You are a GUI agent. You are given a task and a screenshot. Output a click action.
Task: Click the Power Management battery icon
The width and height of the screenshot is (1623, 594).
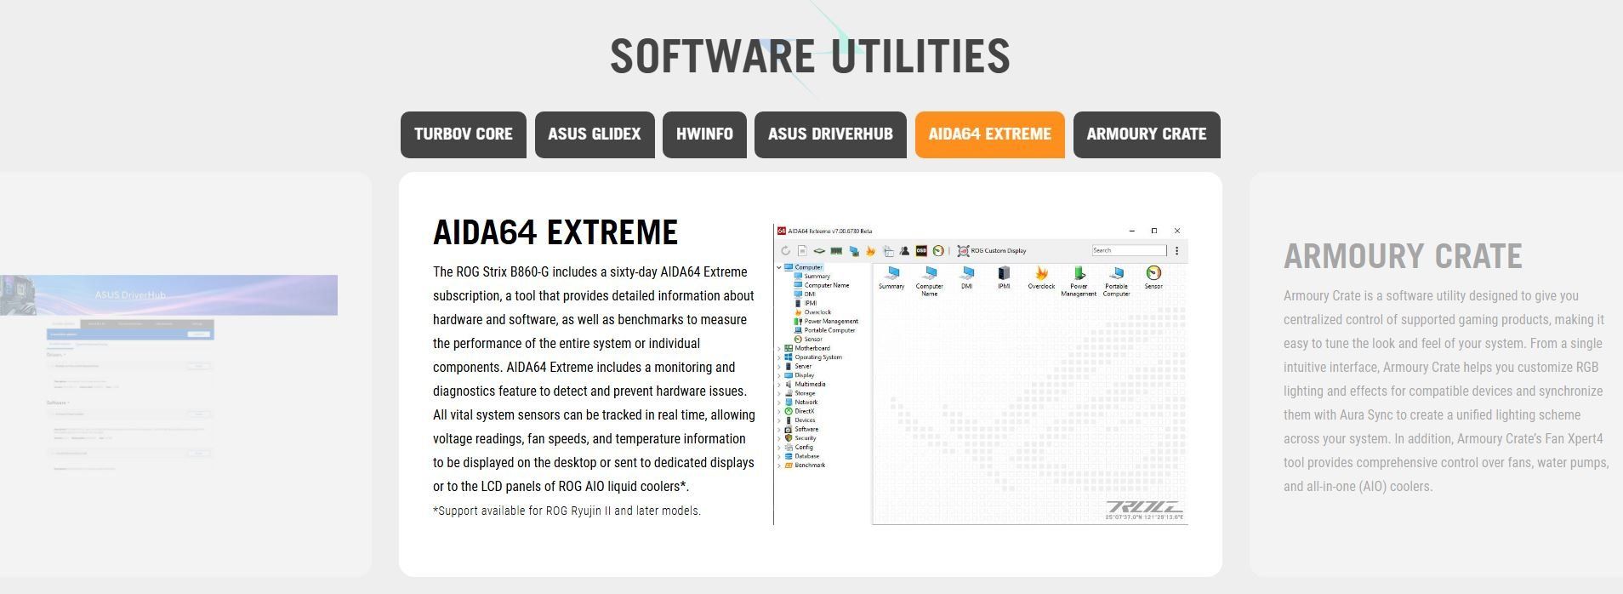pyautogui.click(x=1079, y=274)
